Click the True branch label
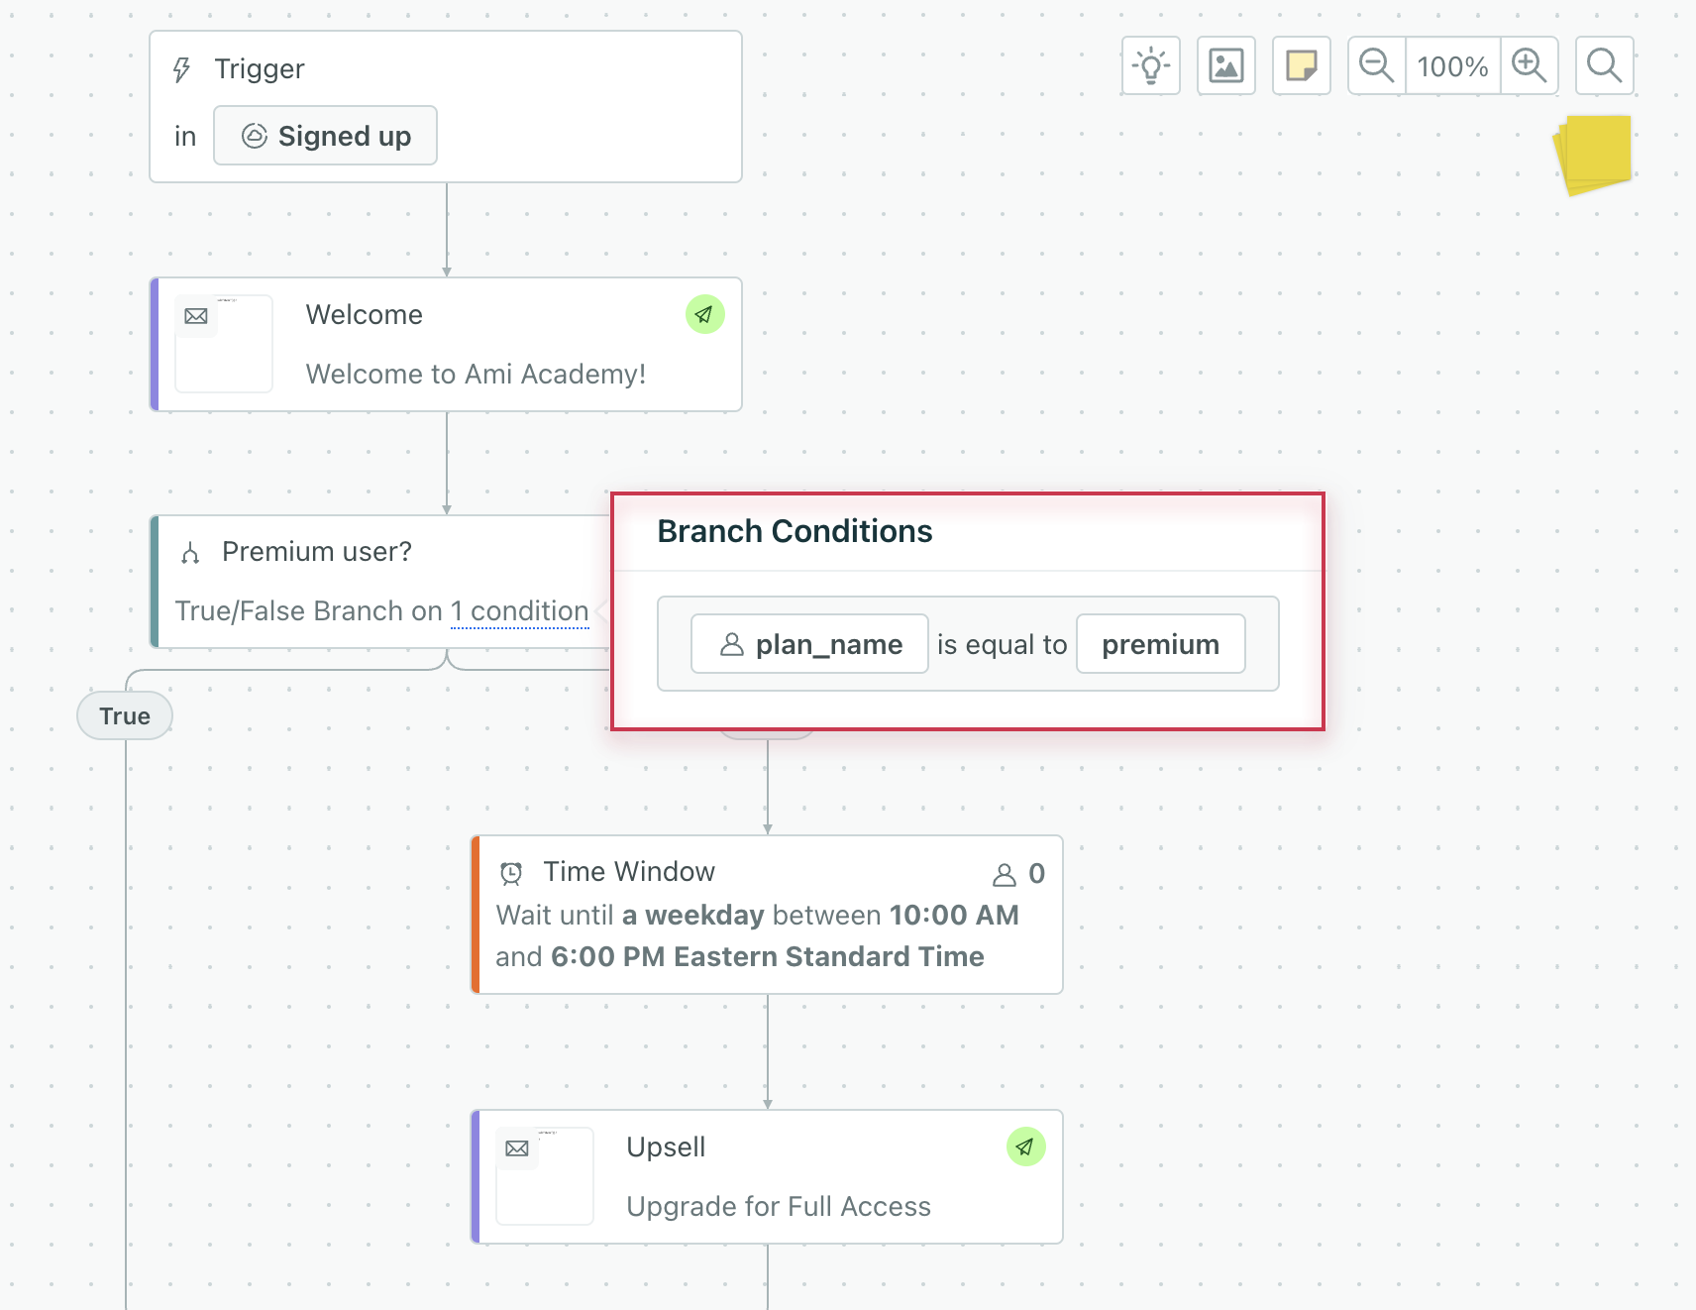 pyautogui.click(x=125, y=715)
